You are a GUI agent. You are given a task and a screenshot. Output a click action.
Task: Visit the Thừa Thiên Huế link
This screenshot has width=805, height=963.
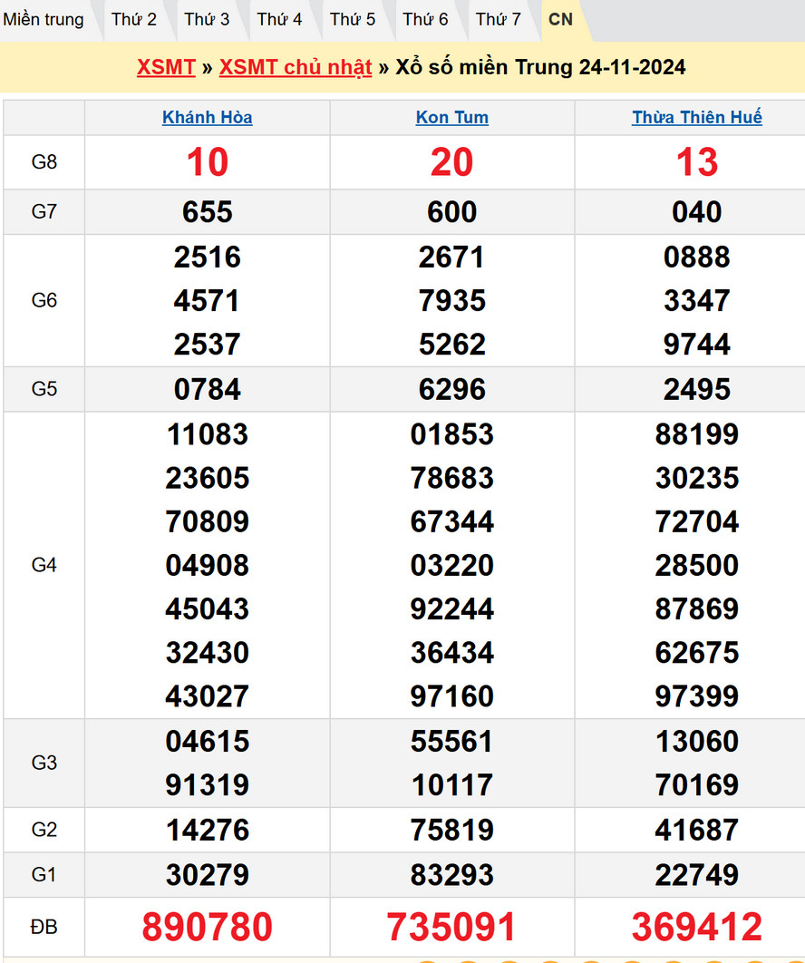pyautogui.click(x=697, y=117)
